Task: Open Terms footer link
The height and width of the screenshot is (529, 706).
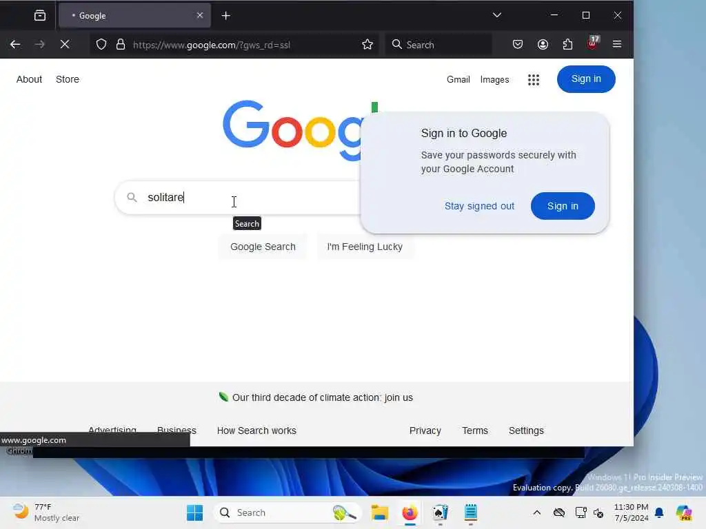Action: pos(475,431)
